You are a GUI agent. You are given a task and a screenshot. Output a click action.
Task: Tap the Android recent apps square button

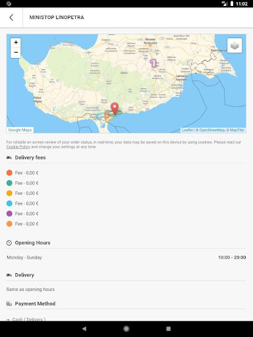click(x=169, y=328)
